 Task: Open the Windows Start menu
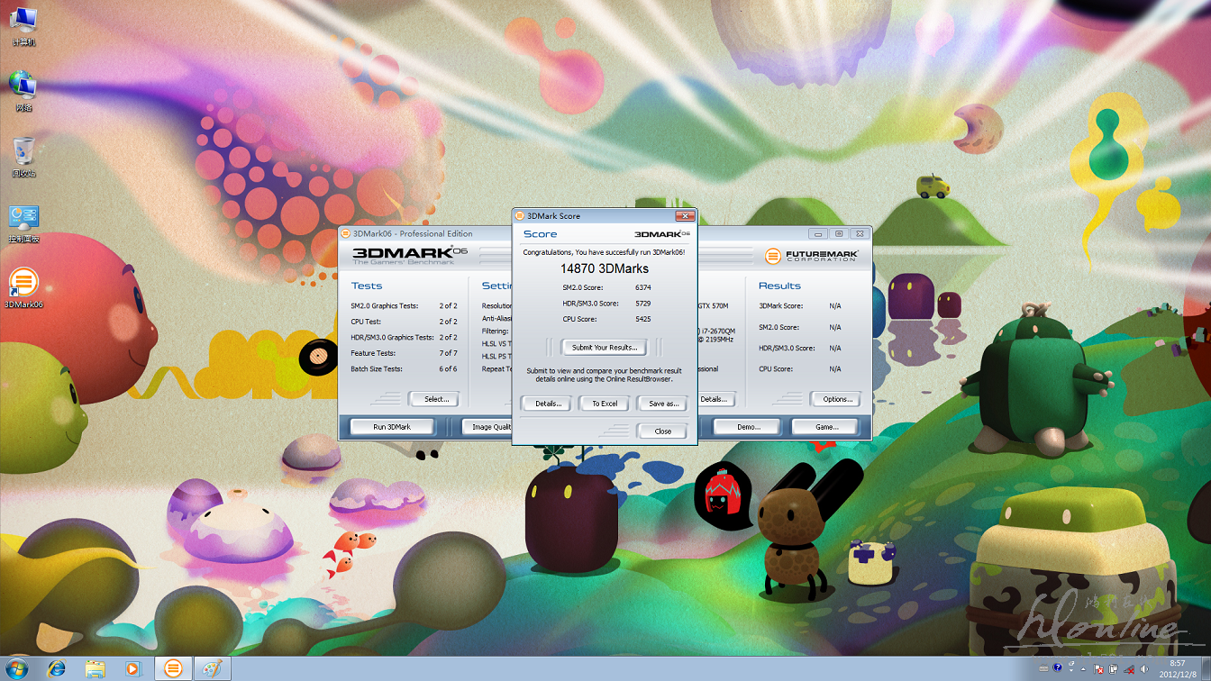pyautogui.click(x=16, y=668)
